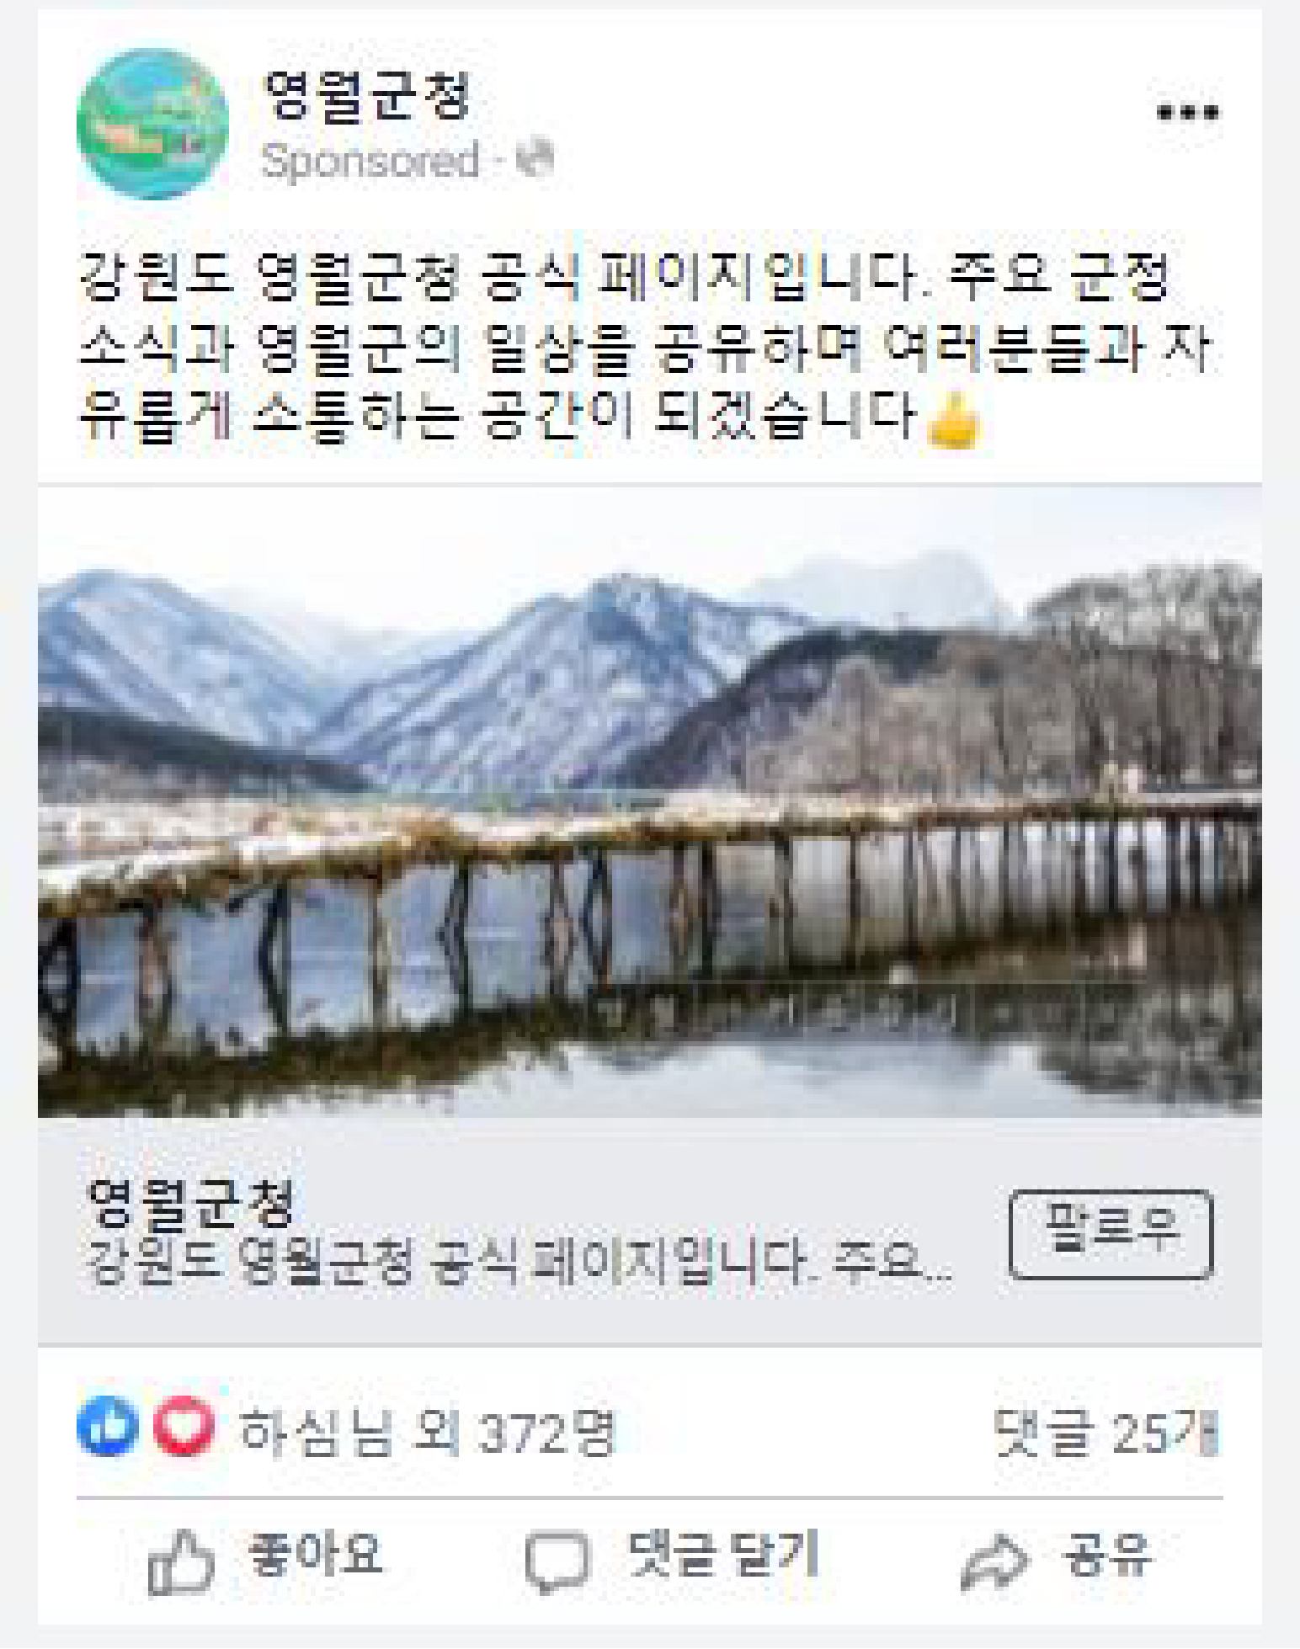
Task: Click the thumbs-up emoji in the post text
Action: coord(953,420)
